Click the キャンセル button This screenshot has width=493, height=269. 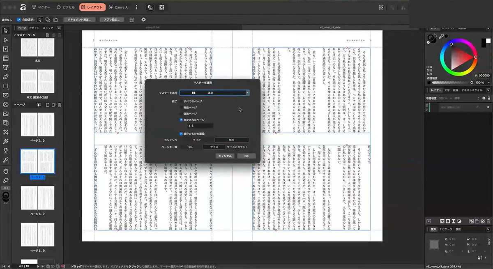coord(225,156)
